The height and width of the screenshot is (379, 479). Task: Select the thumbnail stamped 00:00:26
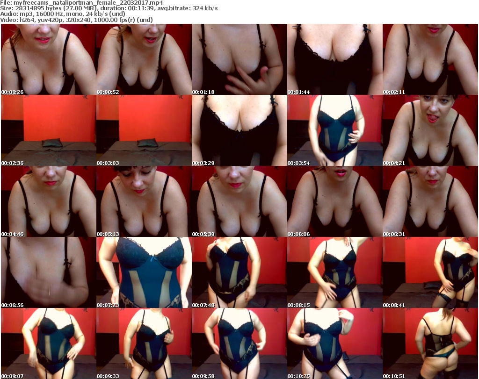pos(49,59)
